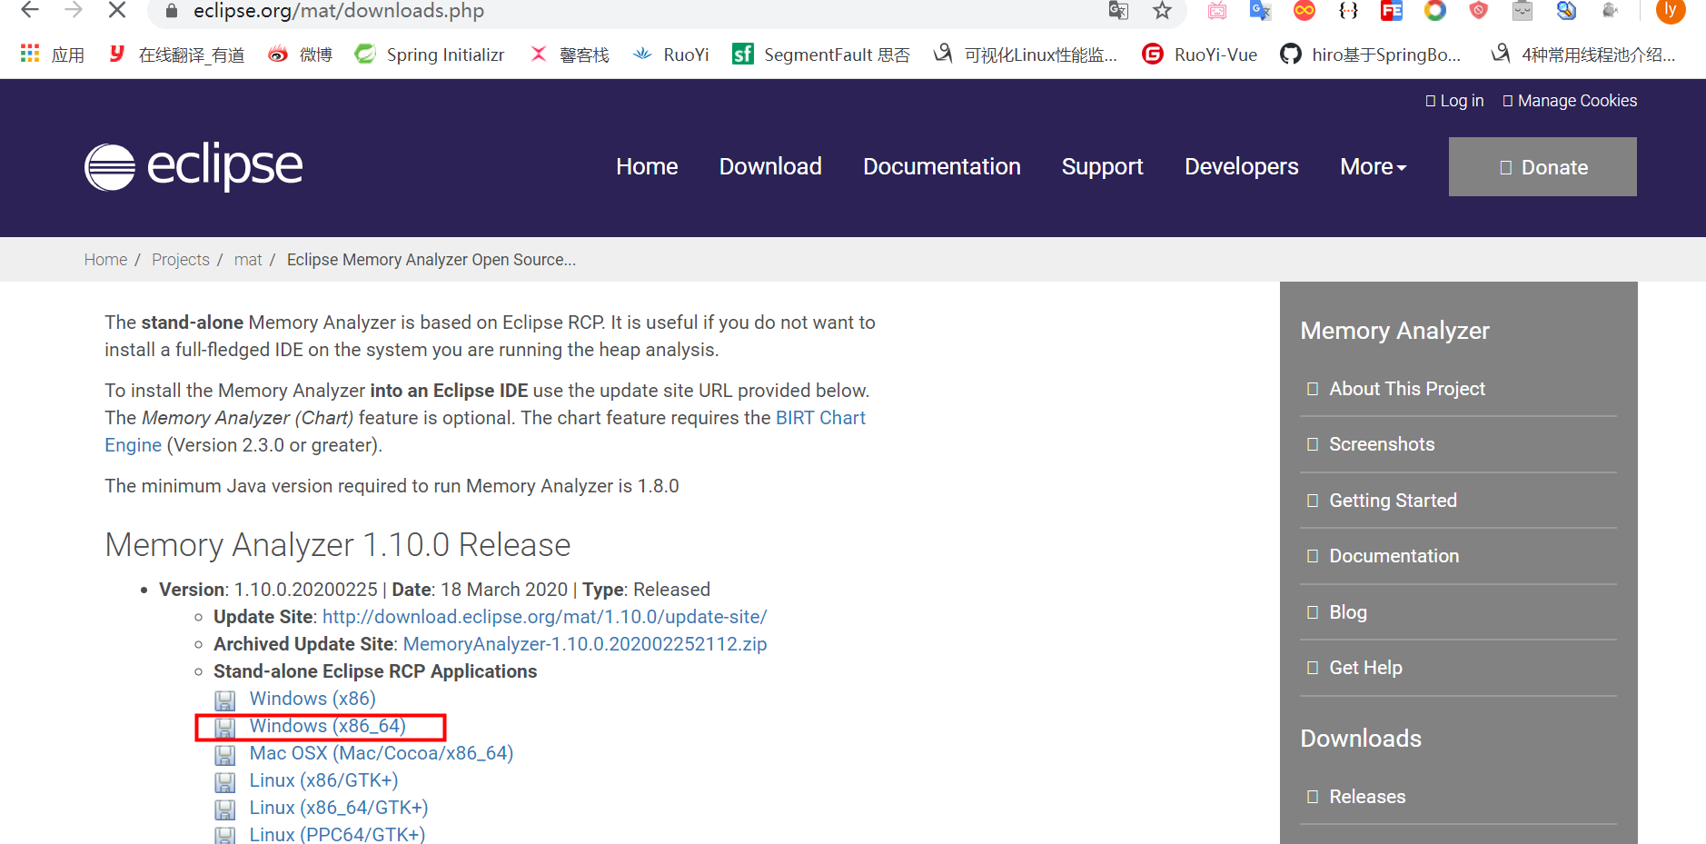Expand the More dropdown menu
Image resolution: width=1706 pixels, height=844 pixels.
[x=1374, y=166]
